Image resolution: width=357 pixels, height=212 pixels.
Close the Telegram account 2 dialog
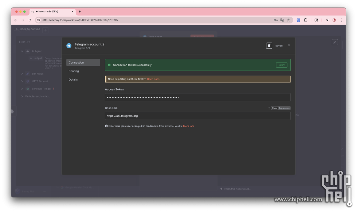coord(289,45)
